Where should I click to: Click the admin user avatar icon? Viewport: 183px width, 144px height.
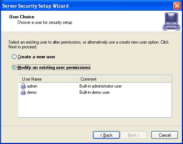click(23, 86)
